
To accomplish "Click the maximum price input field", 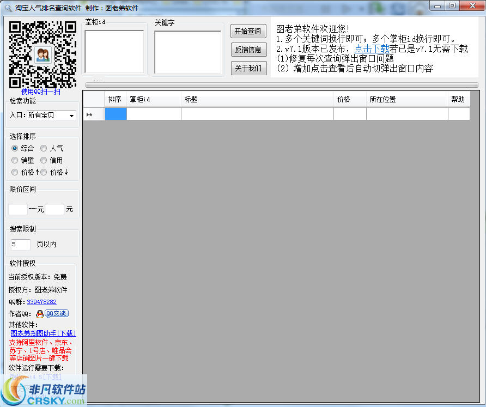I will click(x=54, y=209).
